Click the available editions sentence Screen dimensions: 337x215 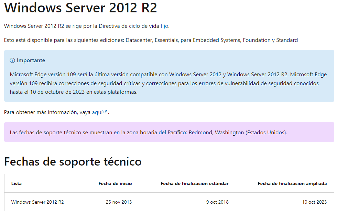click(x=151, y=40)
